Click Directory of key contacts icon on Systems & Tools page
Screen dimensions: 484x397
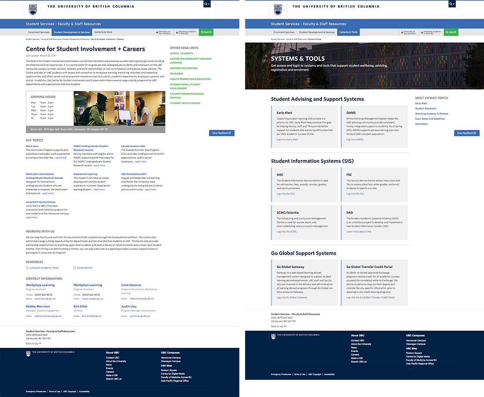[x=402, y=32]
